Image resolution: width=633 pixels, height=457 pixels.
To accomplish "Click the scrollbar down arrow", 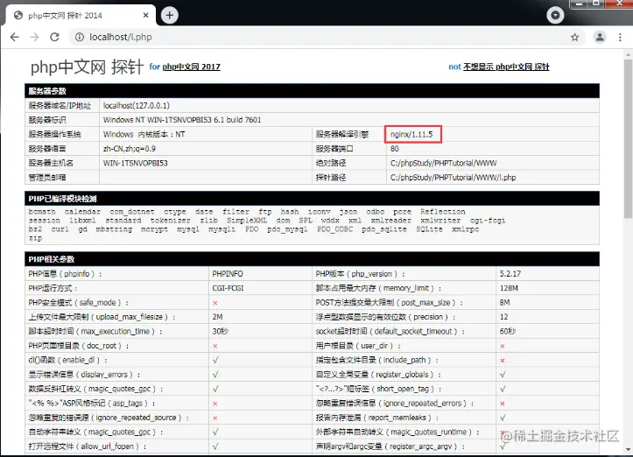I will pyautogui.click(x=628, y=449).
